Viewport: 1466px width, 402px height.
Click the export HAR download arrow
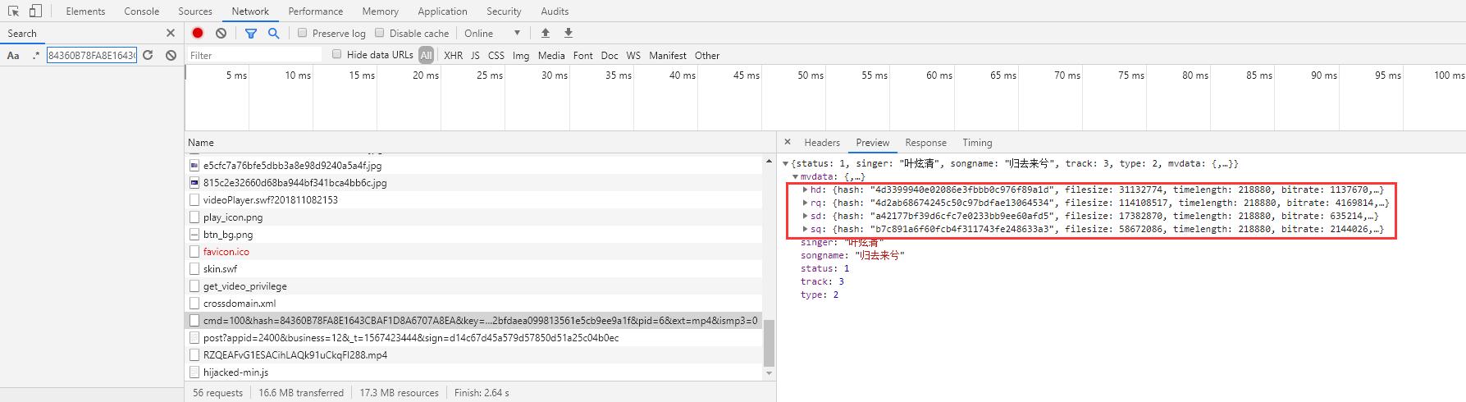coord(568,33)
